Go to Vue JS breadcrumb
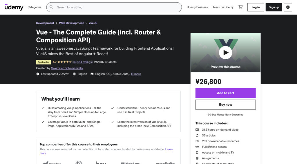This screenshot has height=164, width=297. coord(93,23)
